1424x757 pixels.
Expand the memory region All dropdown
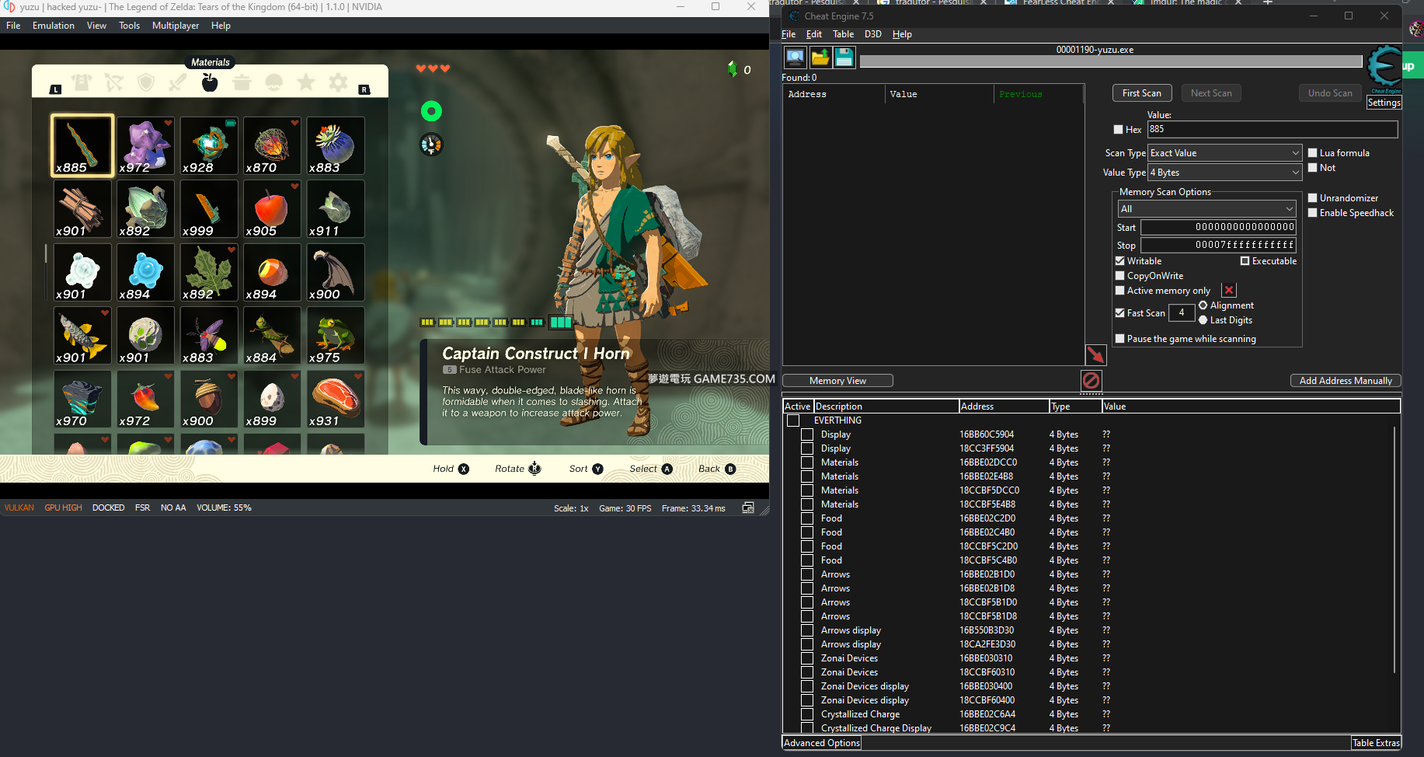pyautogui.click(x=1206, y=209)
